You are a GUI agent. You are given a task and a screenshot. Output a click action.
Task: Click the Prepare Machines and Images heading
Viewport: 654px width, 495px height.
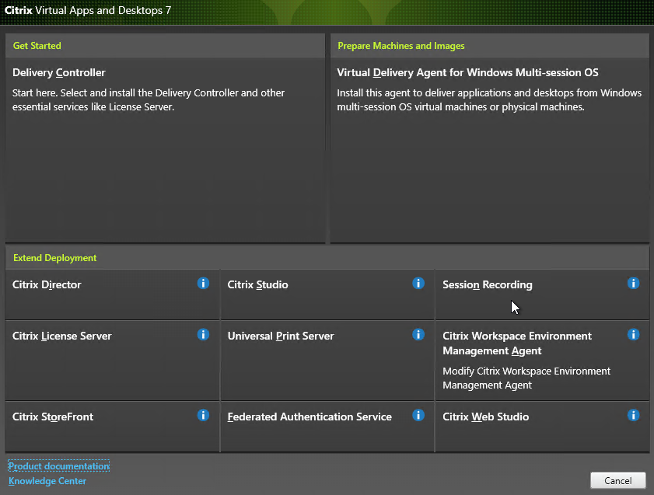coord(400,46)
